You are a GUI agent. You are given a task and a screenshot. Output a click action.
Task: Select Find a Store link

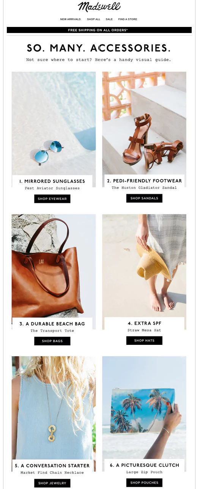pyautogui.click(x=128, y=19)
